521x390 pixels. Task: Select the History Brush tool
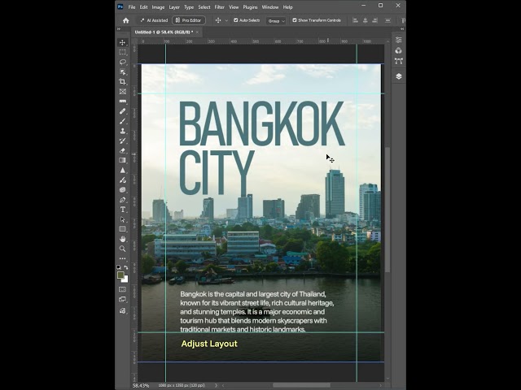[x=123, y=141]
